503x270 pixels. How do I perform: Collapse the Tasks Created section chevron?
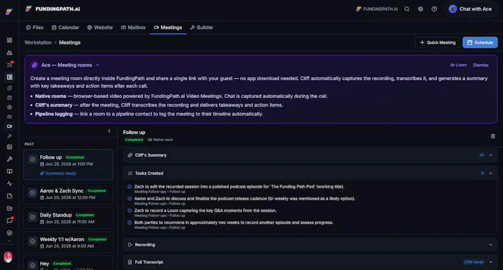click(x=490, y=173)
